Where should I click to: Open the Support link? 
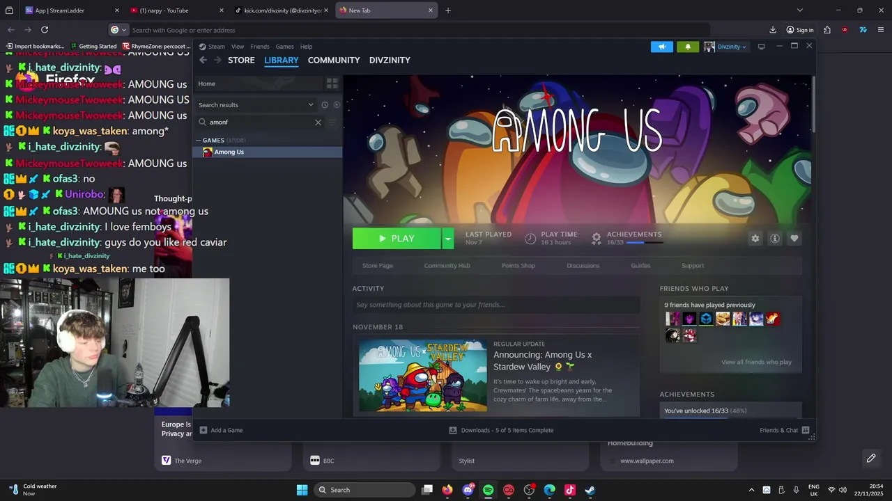(693, 266)
